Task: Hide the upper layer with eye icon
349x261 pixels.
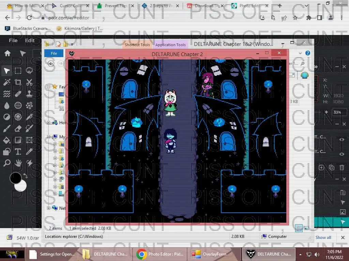Action: click(342, 139)
